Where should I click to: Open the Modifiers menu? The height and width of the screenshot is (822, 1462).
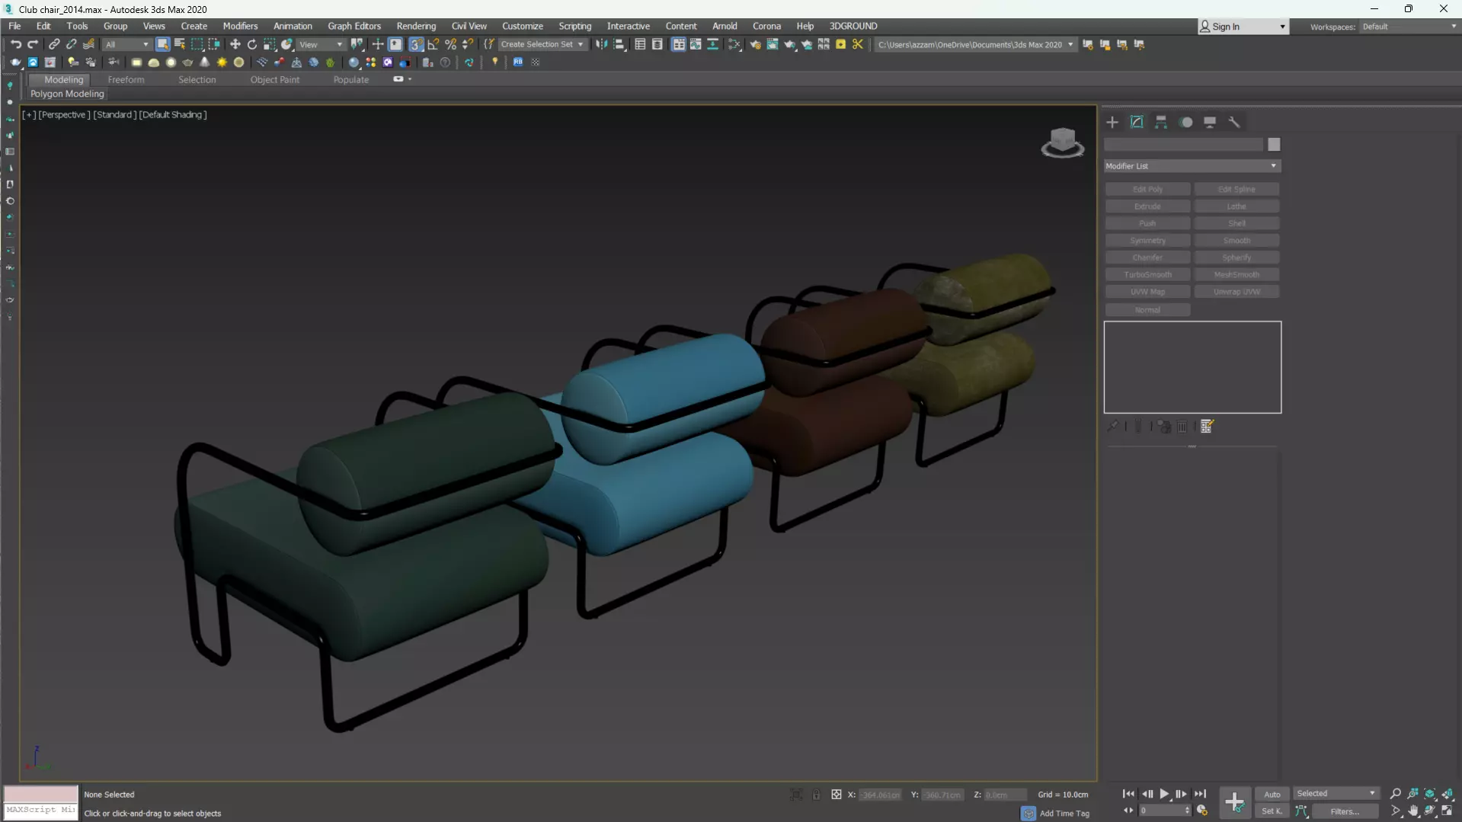(x=239, y=26)
